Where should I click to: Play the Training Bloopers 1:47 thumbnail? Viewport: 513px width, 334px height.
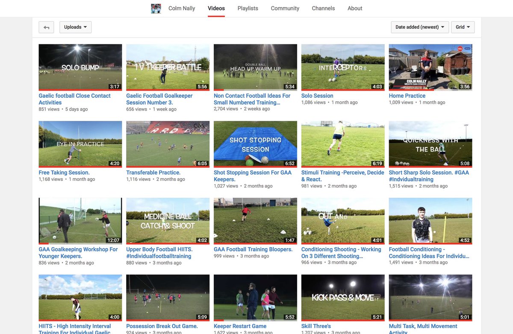click(255, 221)
